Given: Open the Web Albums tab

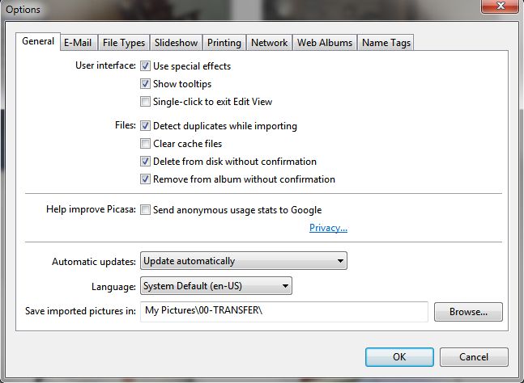Looking at the screenshot, I should click(325, 43).
